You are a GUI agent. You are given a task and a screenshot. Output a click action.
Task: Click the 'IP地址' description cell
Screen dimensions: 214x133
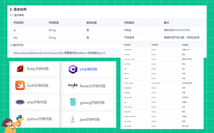coord(128,30)
